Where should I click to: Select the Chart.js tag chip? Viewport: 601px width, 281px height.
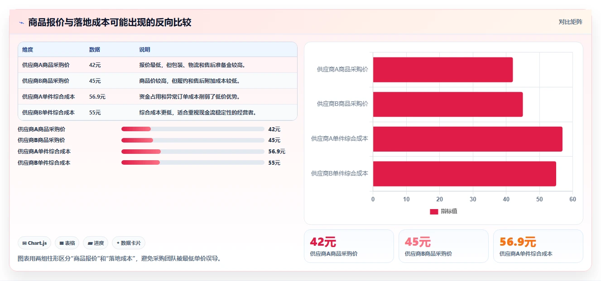point(34,243)
